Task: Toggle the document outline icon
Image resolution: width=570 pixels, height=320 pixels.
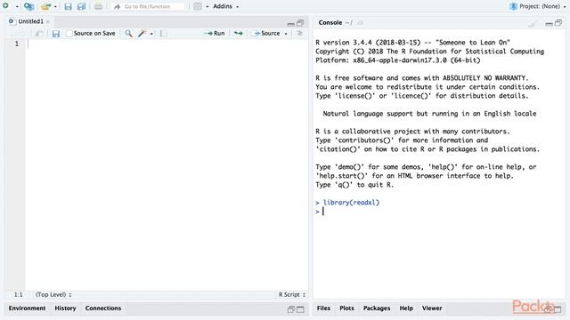Action: 299,34
